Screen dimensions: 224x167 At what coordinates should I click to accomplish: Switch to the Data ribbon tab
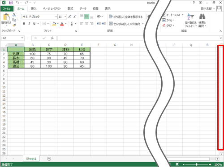pos(83,9)
